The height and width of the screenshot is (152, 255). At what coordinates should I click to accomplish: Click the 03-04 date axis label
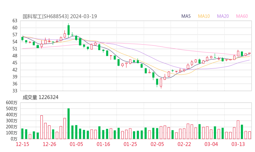(211, 144)
